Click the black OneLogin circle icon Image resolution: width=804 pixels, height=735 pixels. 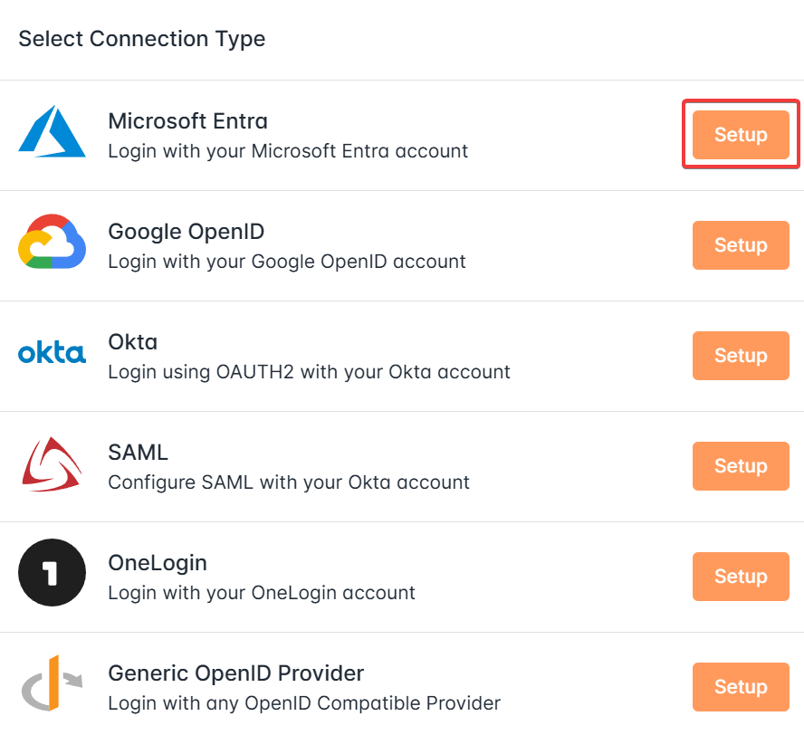tap(52, 572)
